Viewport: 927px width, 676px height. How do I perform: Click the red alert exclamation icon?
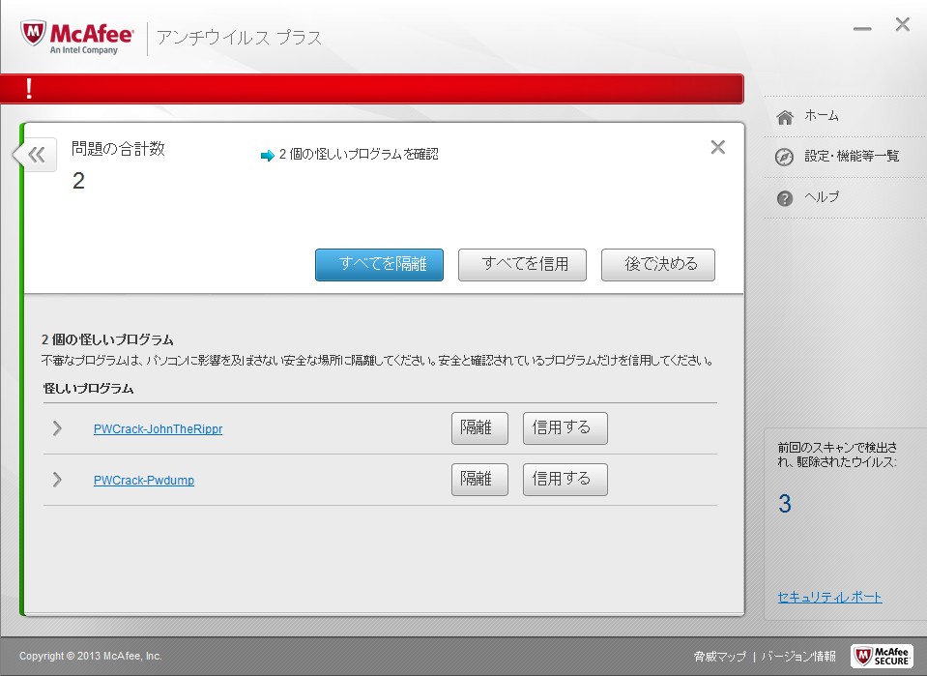(28, 89)
